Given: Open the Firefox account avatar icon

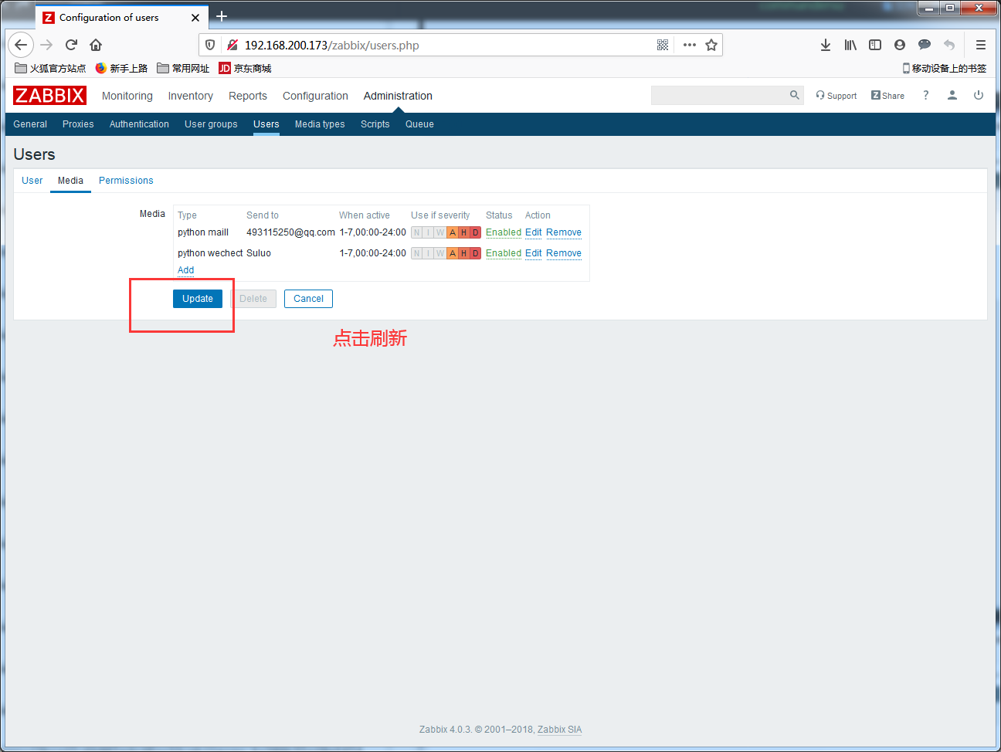Looking at the screenshot, I should click(900, 45).
